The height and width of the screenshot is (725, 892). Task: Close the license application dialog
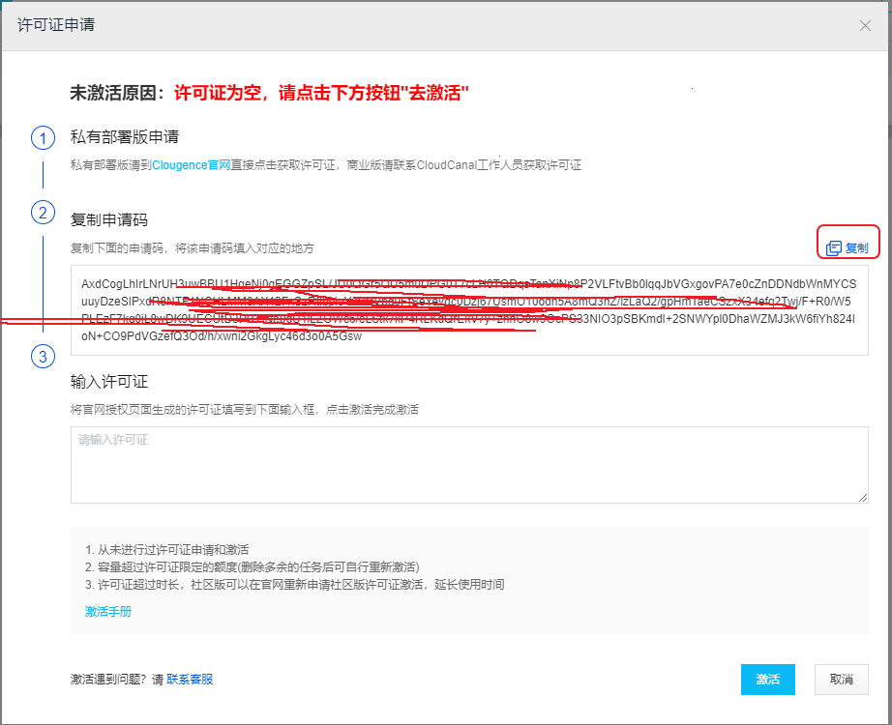(x=865, y=25)
